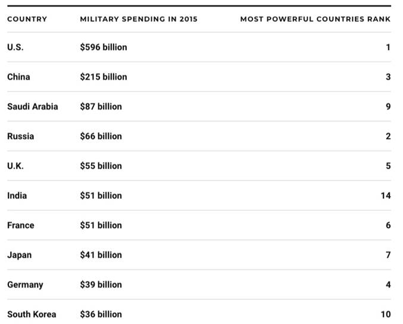Screen dimensions: 403x324
Task: Click the COUNTRY column header
Action: click(27, 19)
